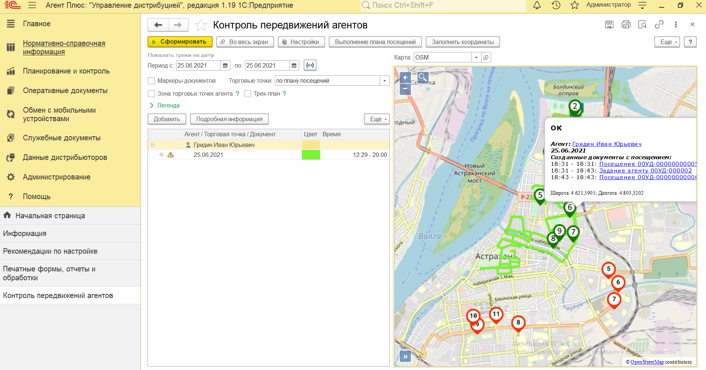Click the Сформировать button

tap(180, 42)
